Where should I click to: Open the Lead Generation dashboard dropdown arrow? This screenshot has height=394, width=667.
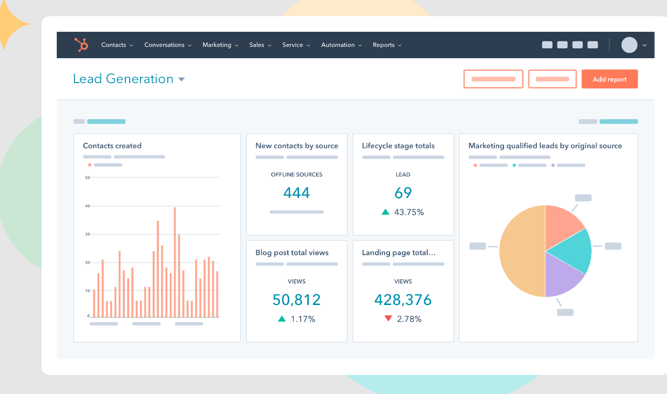(x=182, y=79)
